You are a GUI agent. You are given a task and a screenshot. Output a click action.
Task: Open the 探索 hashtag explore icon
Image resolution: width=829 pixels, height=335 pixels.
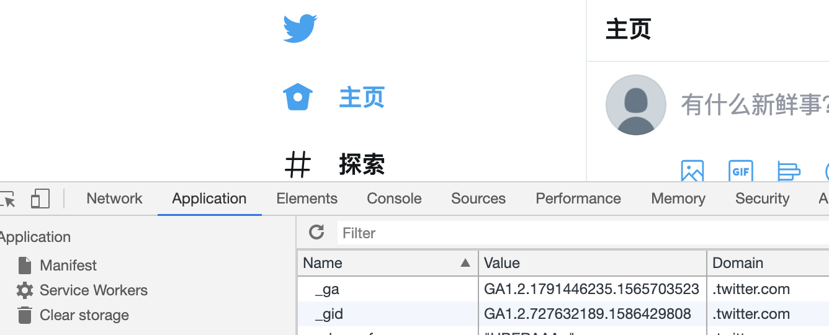tap(298, 164)
